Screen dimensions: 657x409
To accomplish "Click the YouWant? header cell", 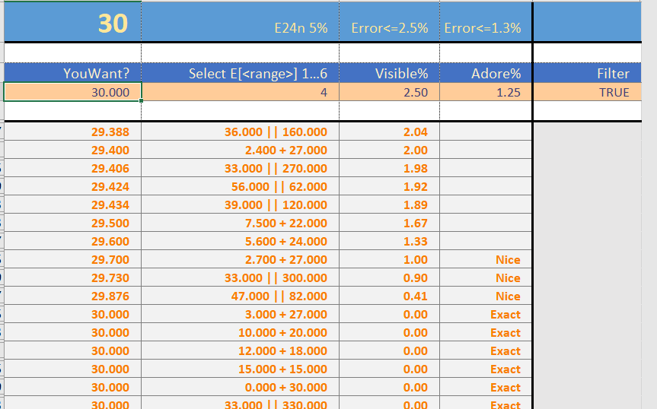I will pos(72,73).
